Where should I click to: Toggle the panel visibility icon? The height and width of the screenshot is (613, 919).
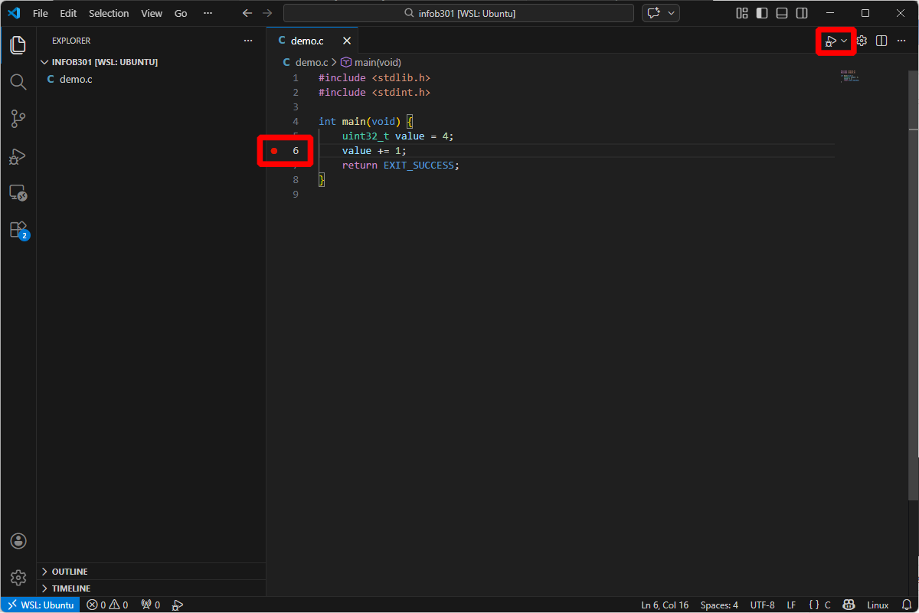click(x=781, y=13)
